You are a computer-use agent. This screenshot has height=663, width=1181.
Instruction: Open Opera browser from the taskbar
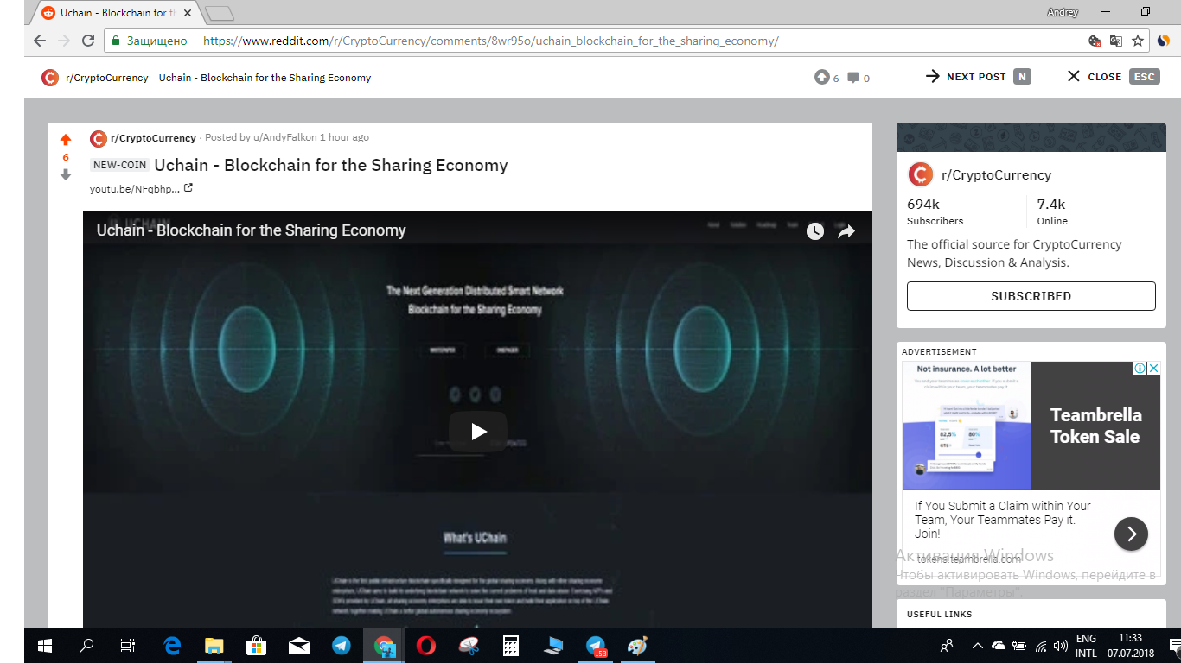[426, 646]
